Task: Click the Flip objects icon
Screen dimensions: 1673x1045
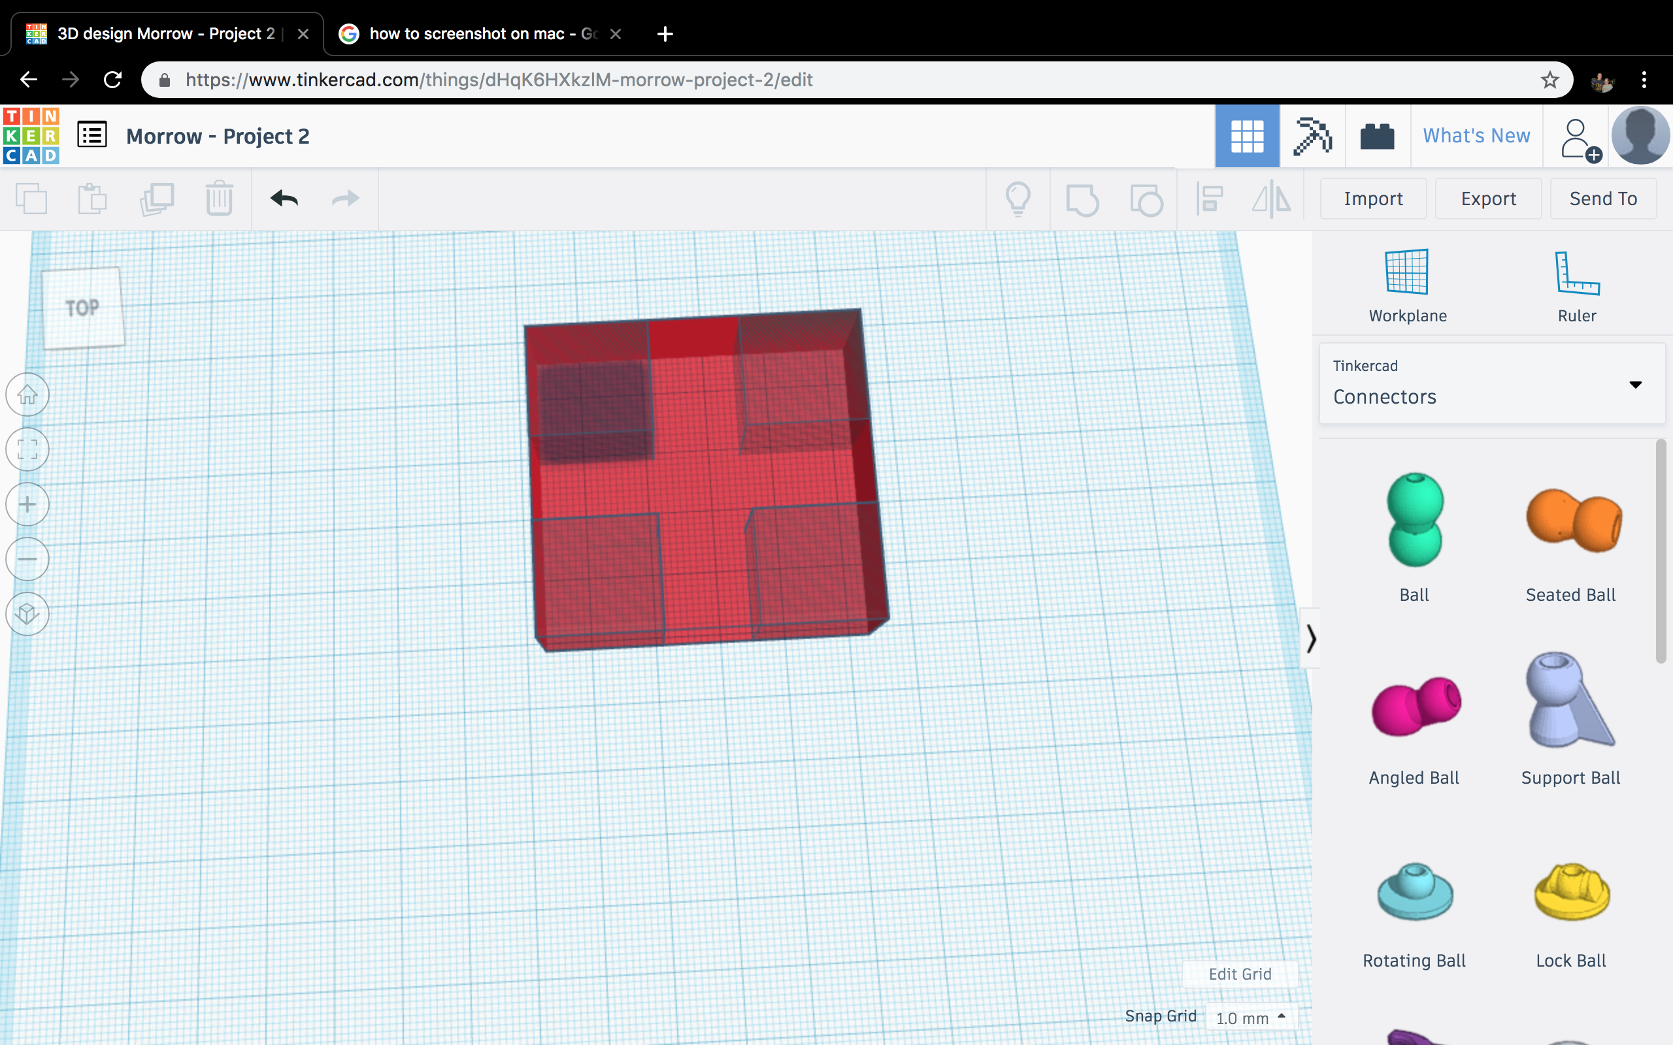Action: (1272, 197)
